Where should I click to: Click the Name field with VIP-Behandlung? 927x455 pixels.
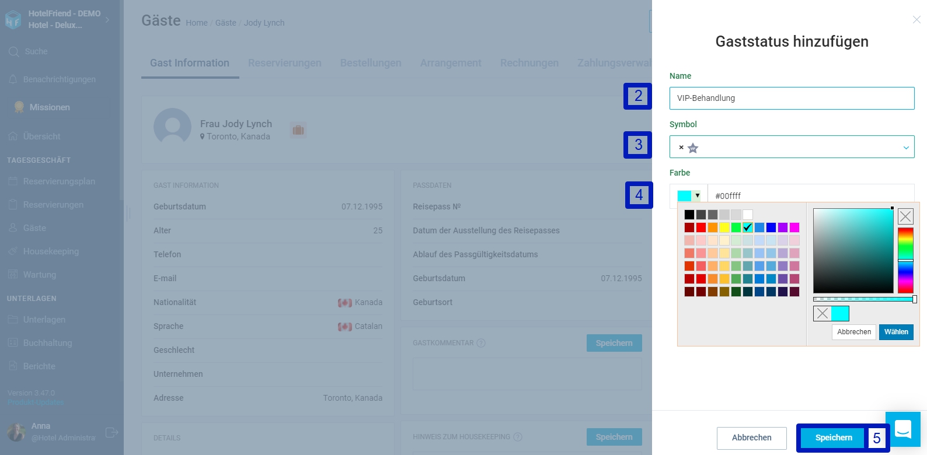click(x=792, y=98)
